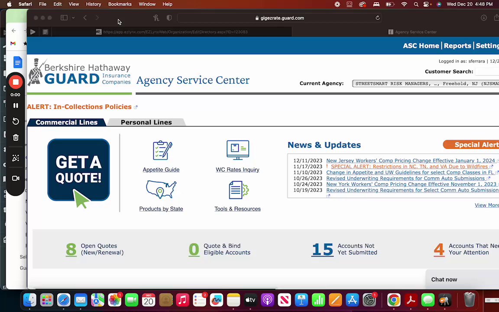Screen dimensions: 499x312
Task: Restart the recording with the circular arrow
Action: [16, 121]
